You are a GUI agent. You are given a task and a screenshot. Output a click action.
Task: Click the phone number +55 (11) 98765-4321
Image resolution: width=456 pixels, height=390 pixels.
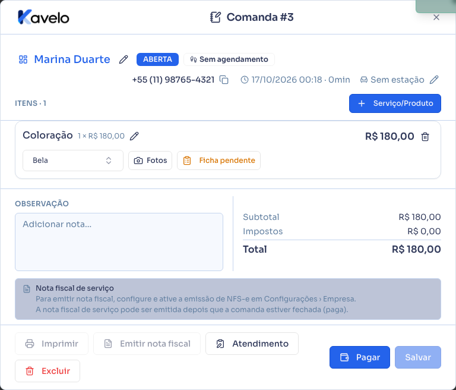(173, 80)
